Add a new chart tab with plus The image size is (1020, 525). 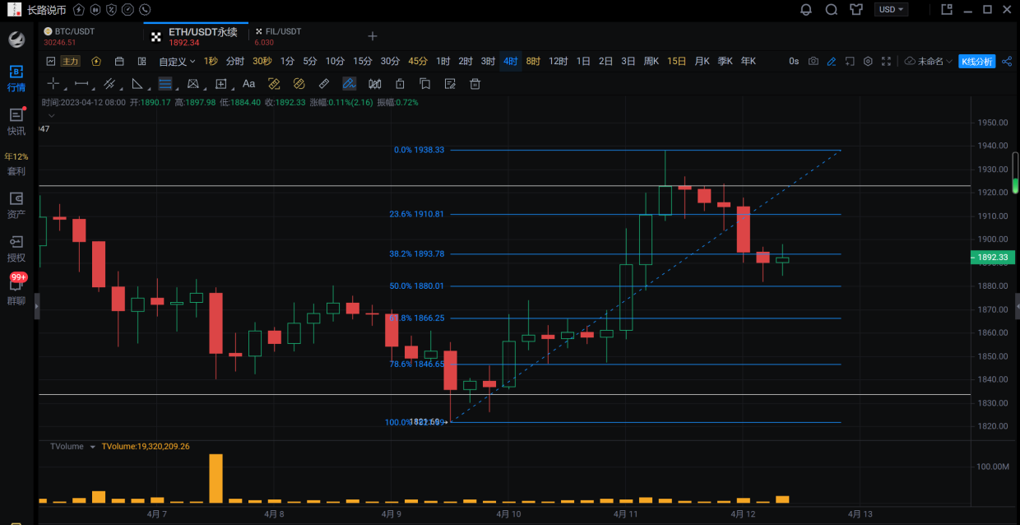(373, 36)
